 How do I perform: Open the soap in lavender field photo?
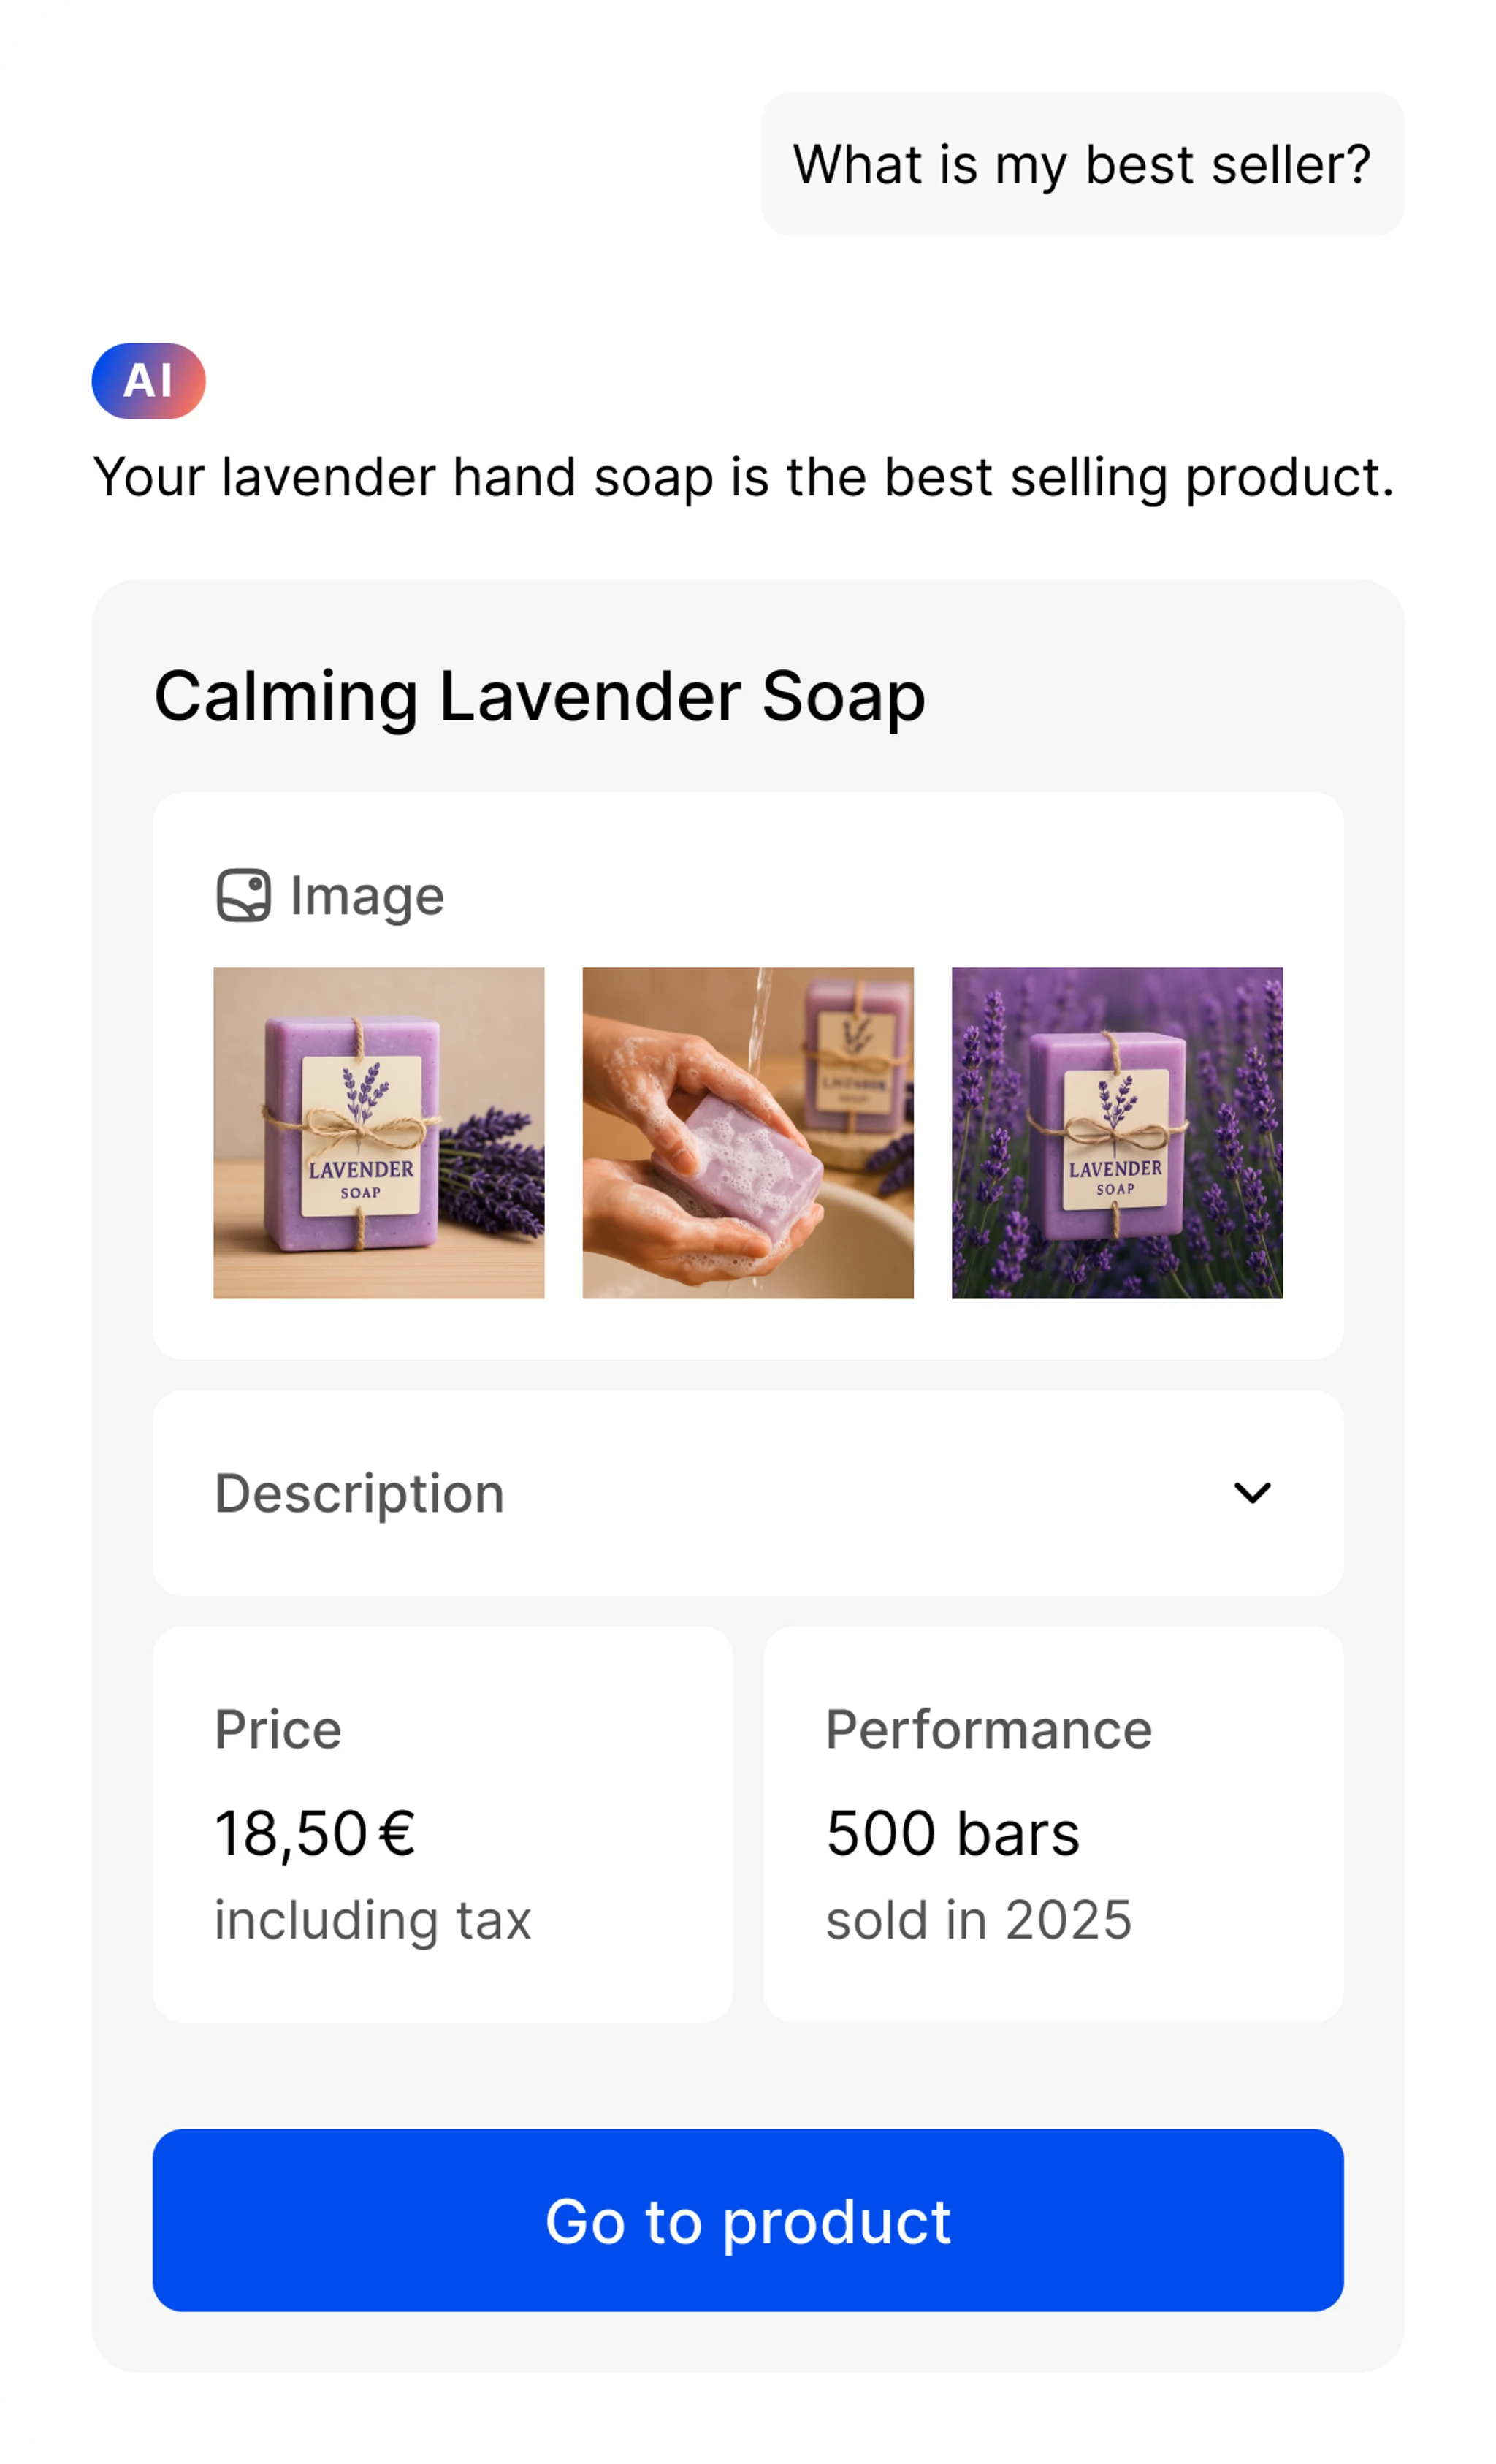1116,1133
